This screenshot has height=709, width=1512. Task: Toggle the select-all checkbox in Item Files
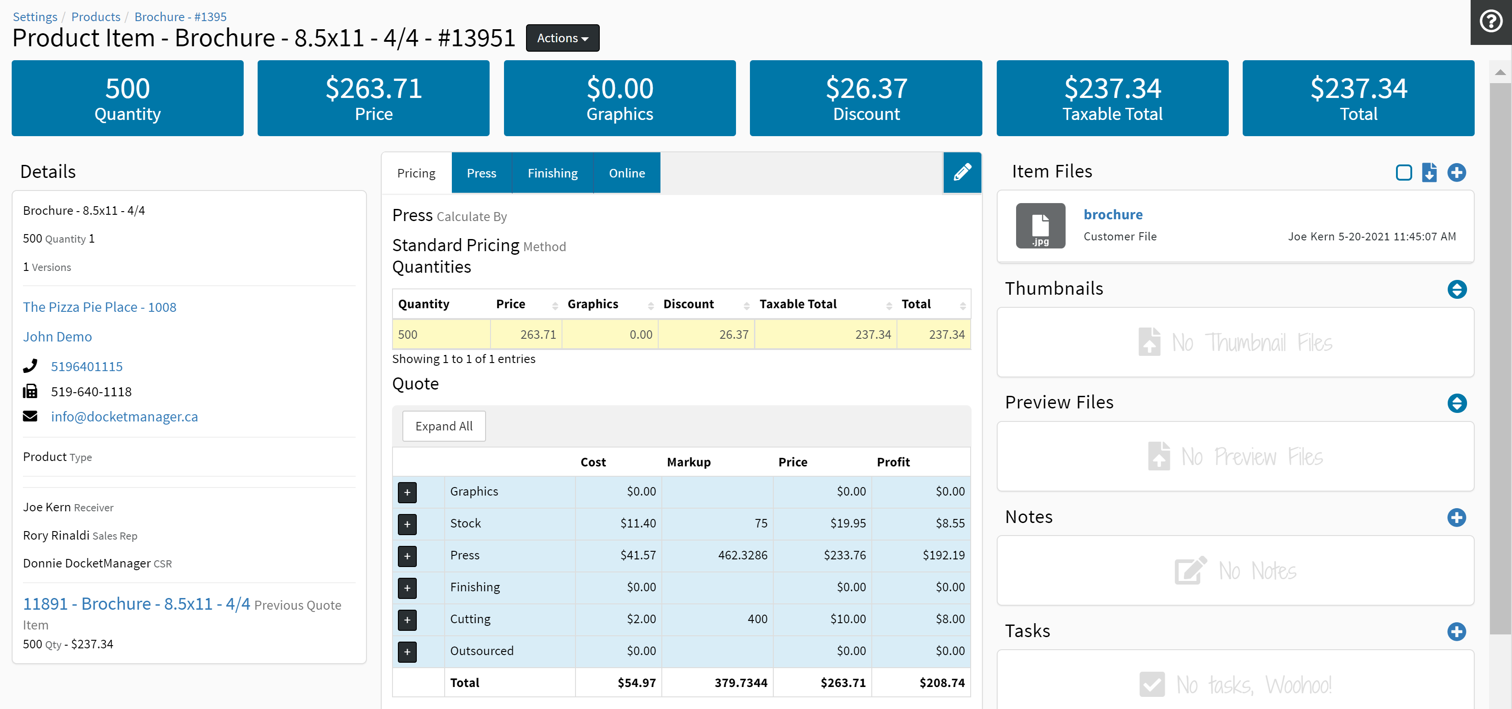(1403, 173)
